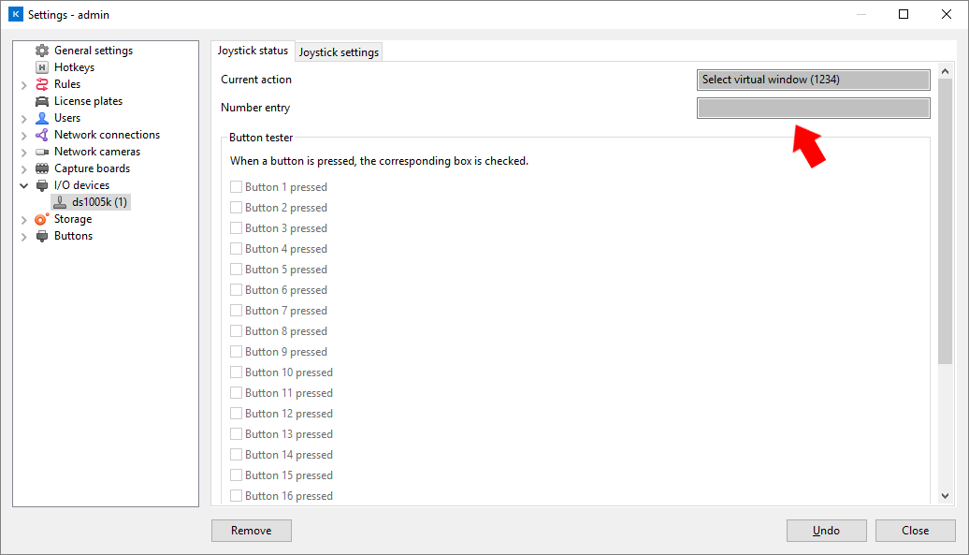Click the Number entry field
The width and height of the screenshot is (969, 555).
pyautogui.click(x=814, y=109)
